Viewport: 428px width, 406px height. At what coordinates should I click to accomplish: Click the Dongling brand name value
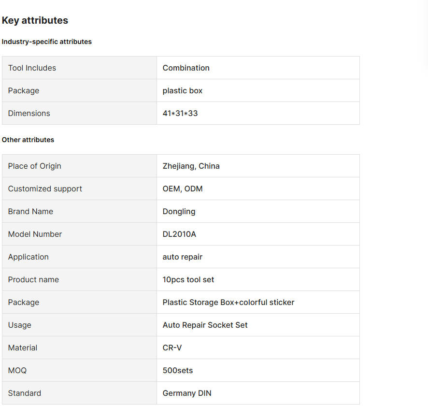point(179,211)
